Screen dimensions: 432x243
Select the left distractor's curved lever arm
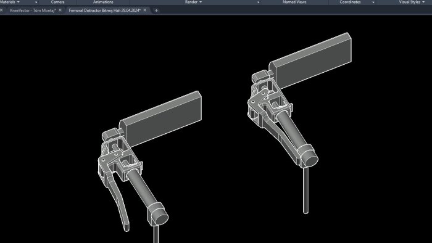(118, 199)
